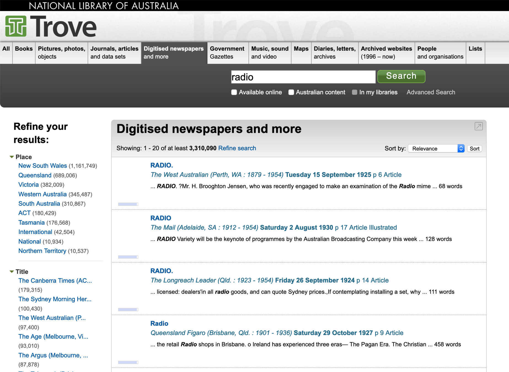The width and height of the screenshot is (509, 372).
Task: Filter by The Age title
Action: 53,337
